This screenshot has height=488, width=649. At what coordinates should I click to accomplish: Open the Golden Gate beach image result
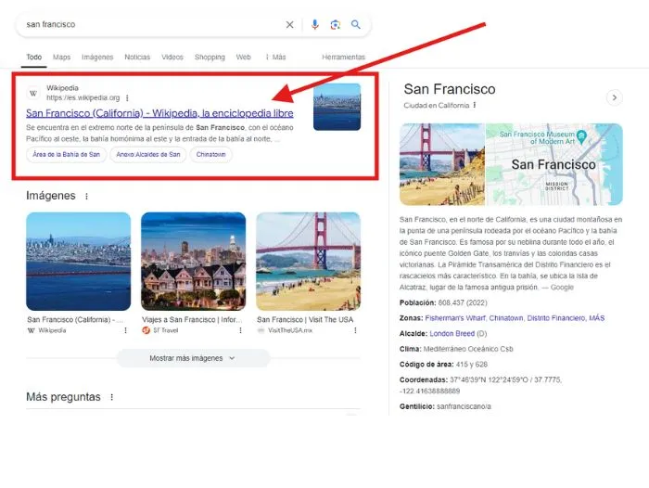click(309, 262)
